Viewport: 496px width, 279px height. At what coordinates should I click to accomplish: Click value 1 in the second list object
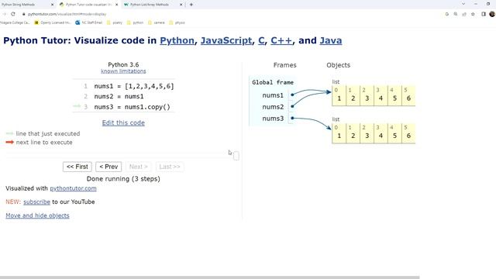(x=339, y=136)
